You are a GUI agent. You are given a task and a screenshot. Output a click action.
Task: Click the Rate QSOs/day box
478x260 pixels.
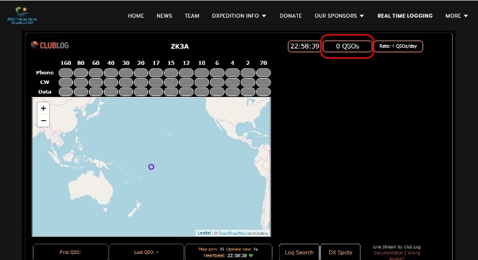click(x=398, y=46)
